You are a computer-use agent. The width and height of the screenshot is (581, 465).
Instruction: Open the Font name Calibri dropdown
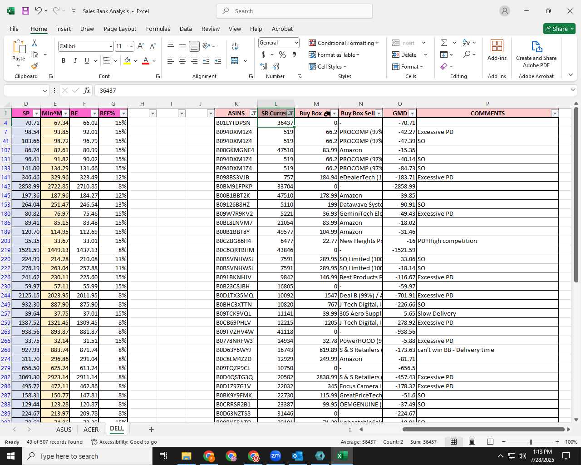111,46
